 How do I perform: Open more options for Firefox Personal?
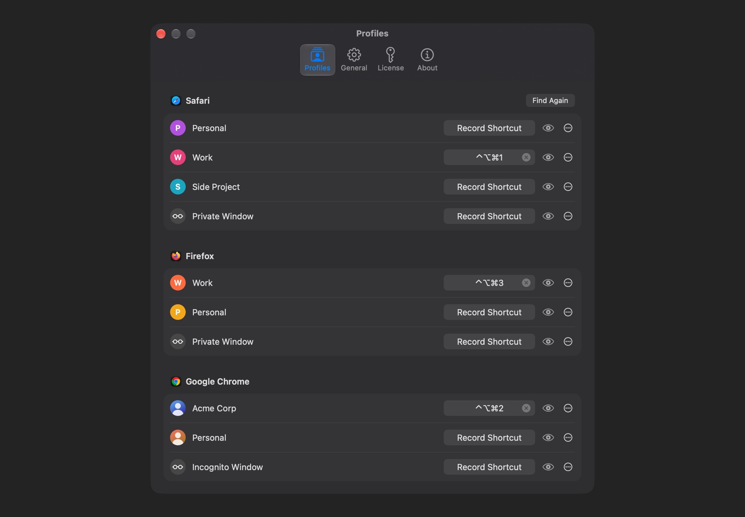(568, 312)
